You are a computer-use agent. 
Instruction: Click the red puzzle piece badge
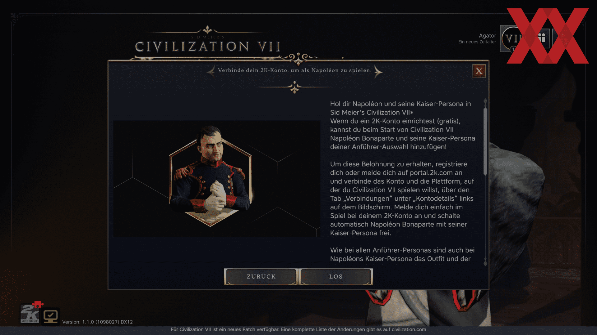click(x=38, y=304)
